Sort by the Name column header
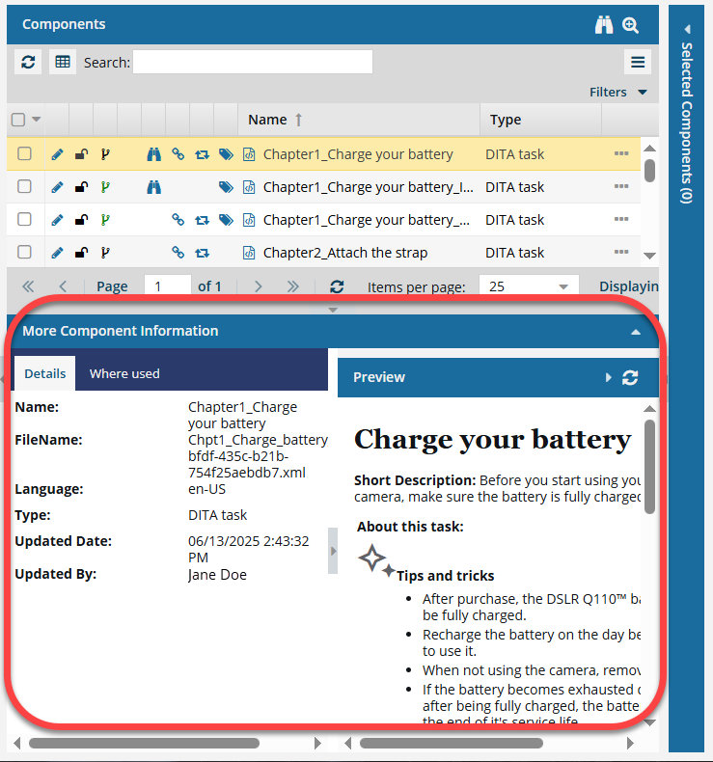 point(267,120)
